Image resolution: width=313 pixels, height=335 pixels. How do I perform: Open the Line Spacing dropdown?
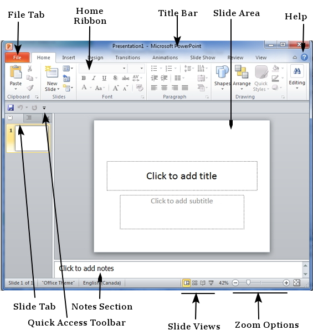click(x=189, y=68)
